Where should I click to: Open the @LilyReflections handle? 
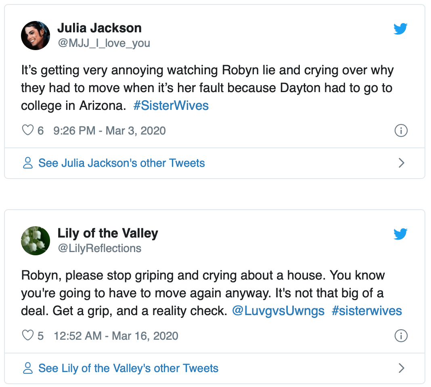pyautogui.click(x=100, y=248)
